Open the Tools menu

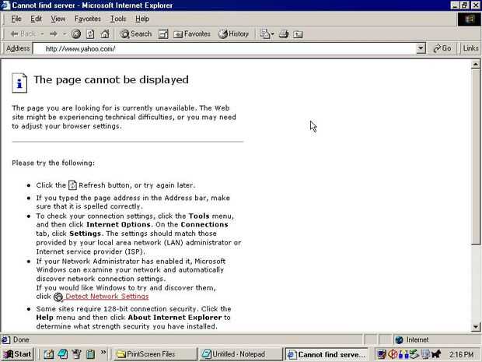click(x=118, y=19)
